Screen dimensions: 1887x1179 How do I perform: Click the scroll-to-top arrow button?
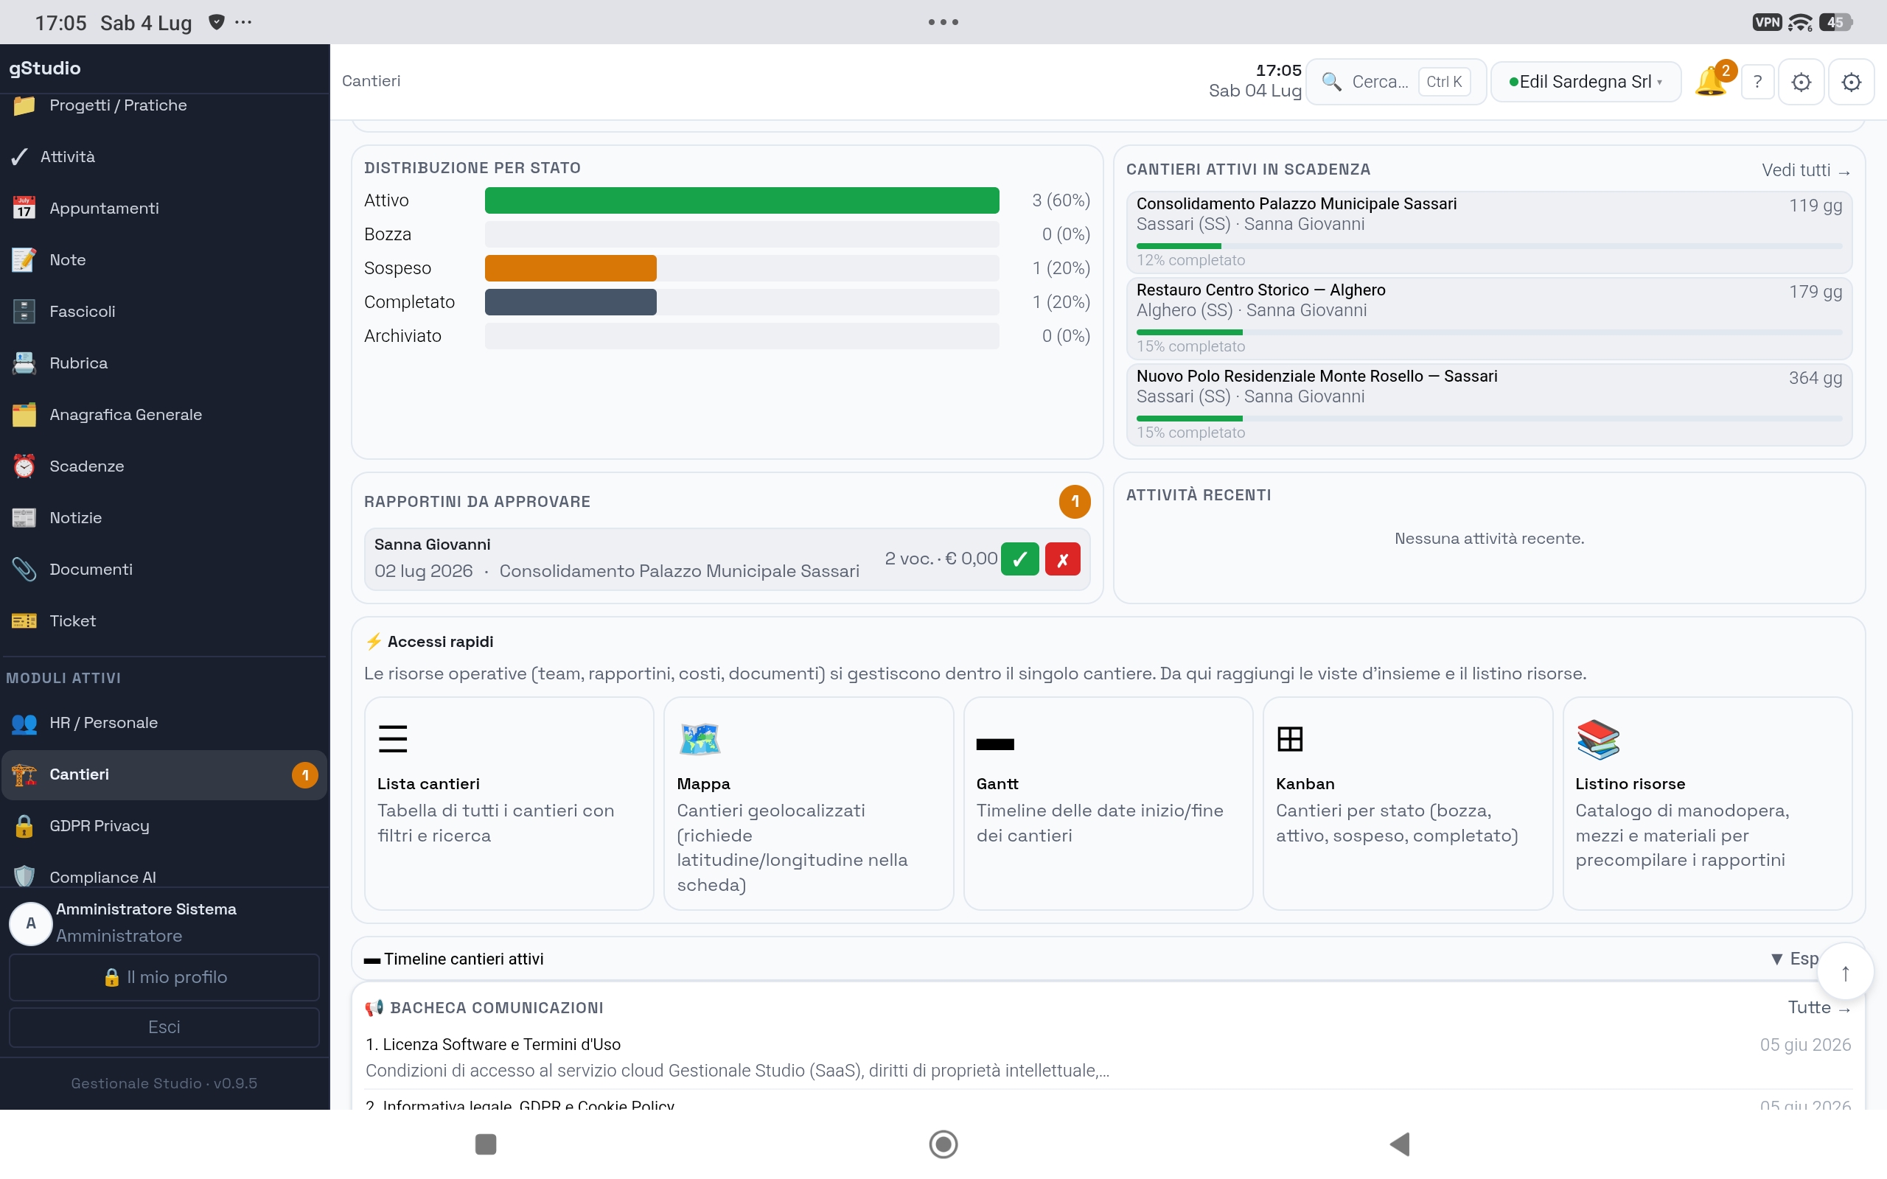pos(1846,973)
